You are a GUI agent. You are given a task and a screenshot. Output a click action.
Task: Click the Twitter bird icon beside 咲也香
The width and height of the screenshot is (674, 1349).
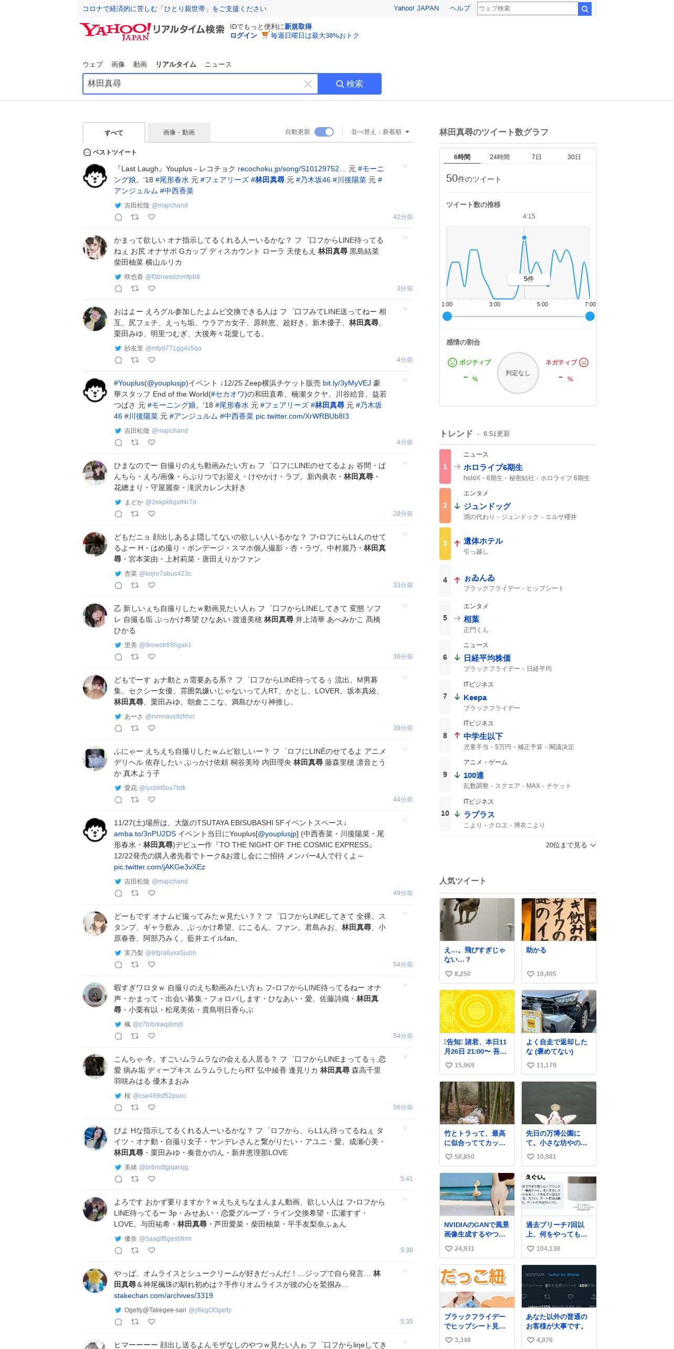pos(118,277)
